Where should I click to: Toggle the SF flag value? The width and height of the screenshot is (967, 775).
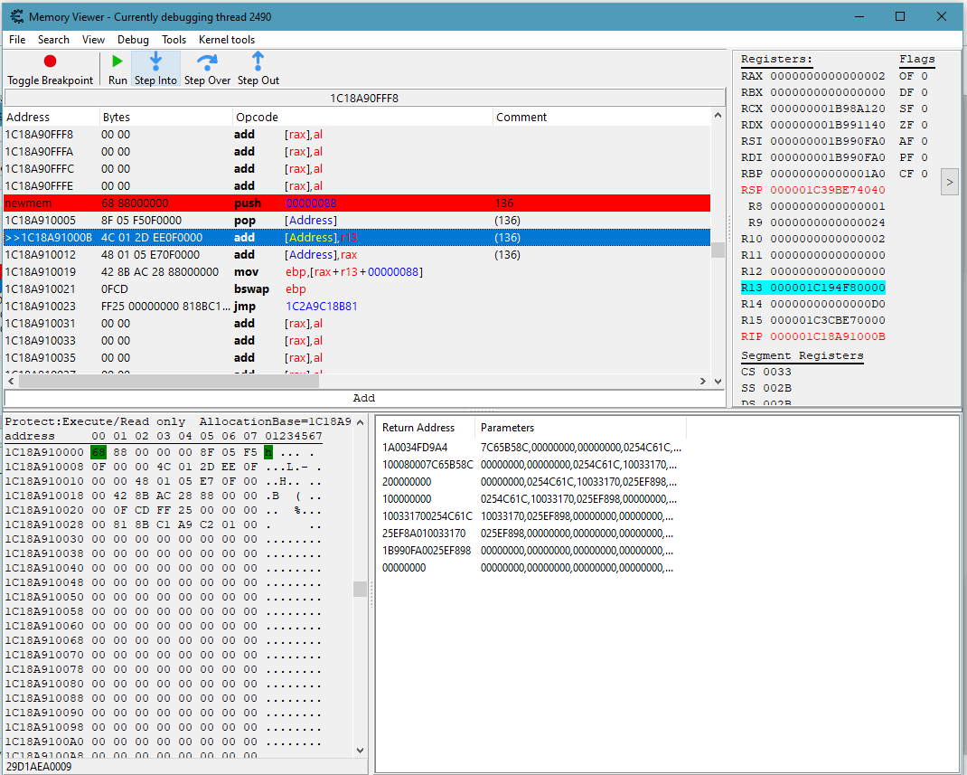924,109
